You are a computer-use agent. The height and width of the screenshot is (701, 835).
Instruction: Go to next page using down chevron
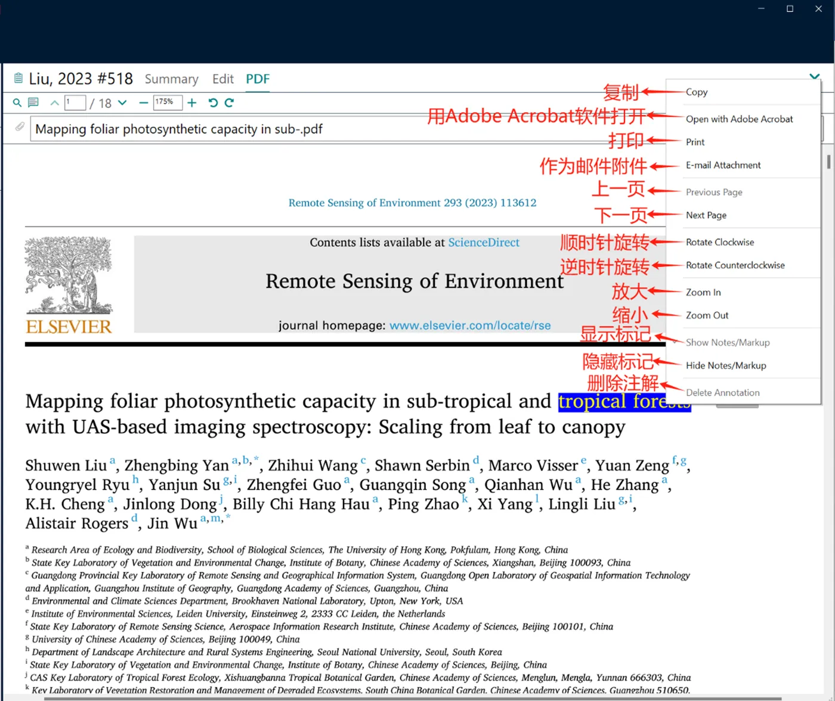[122, 103]
